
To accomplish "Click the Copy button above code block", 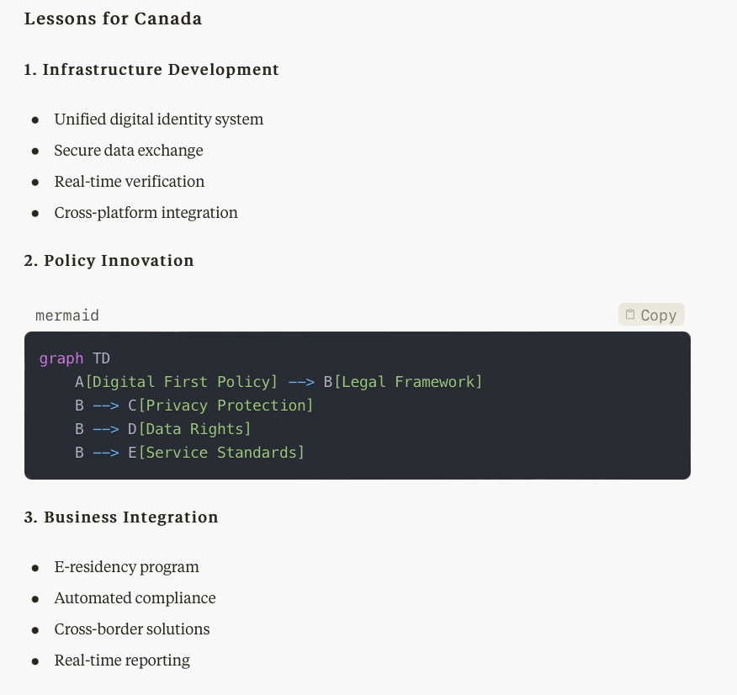I will (651, 315).
